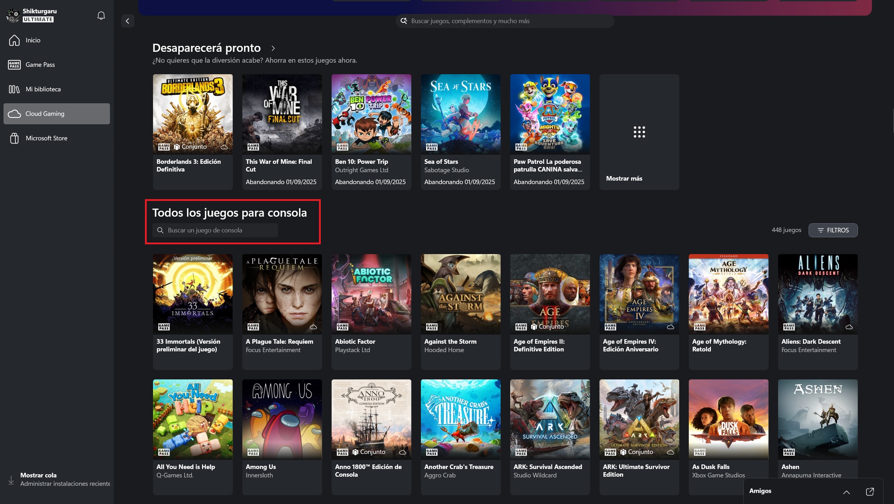The width and height of the screenshot is (894, 504).
Task: Open the FILTROS filter button
Action: tap(833, 230)
